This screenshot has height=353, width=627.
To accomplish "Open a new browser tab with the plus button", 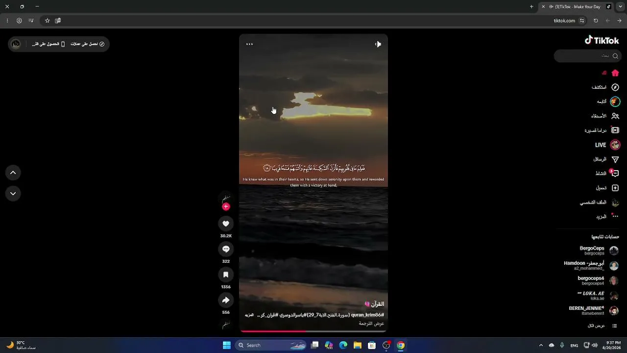I will [x=531, y=7].
